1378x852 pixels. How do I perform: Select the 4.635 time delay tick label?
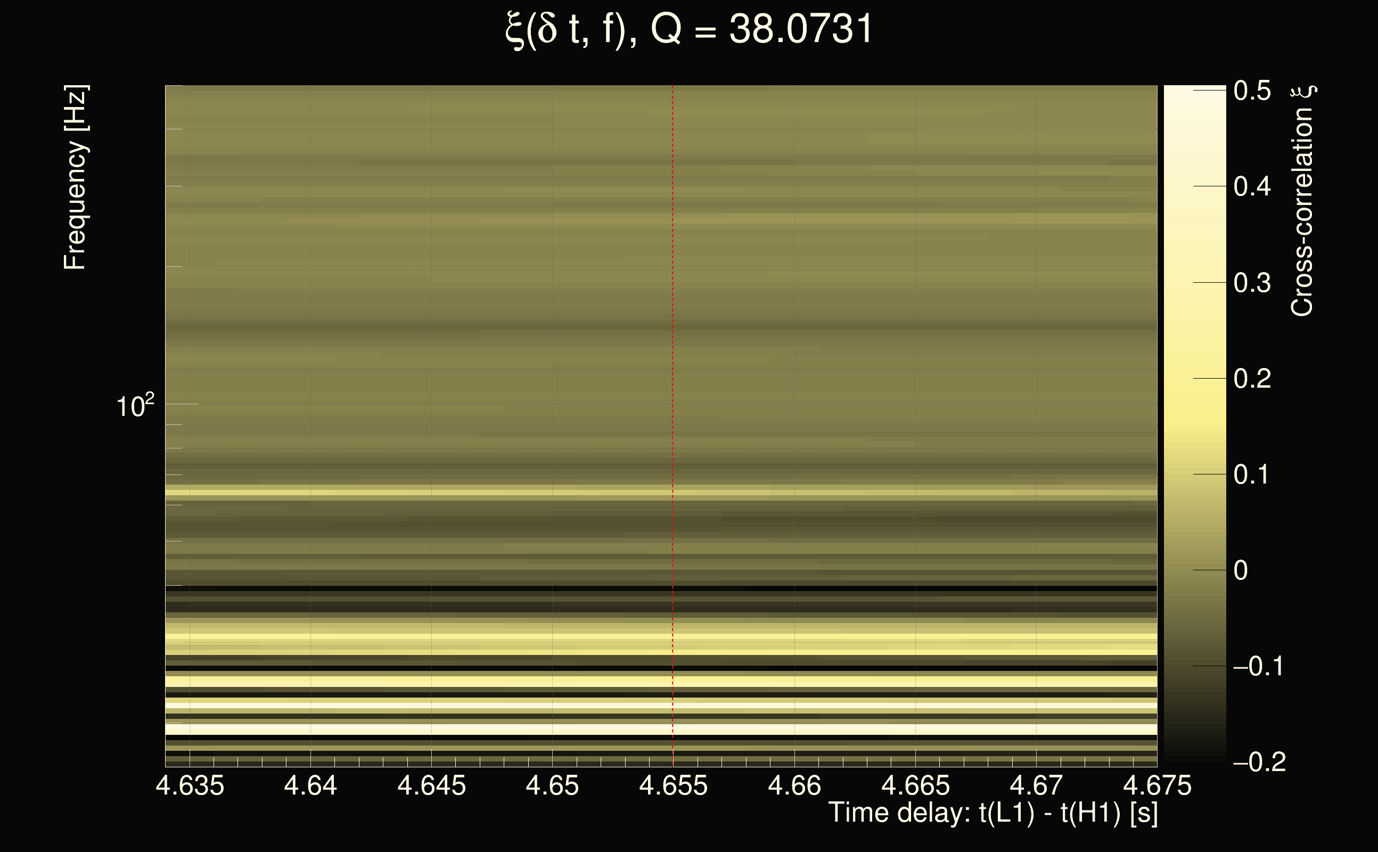(190, 785)
